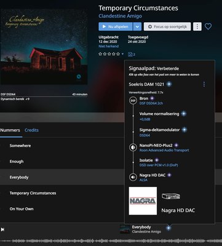Image resolution: width=222 pixels, height=246 pixels.
Task: Click the album versions icon labeled 2
Action: pos(132,54)
